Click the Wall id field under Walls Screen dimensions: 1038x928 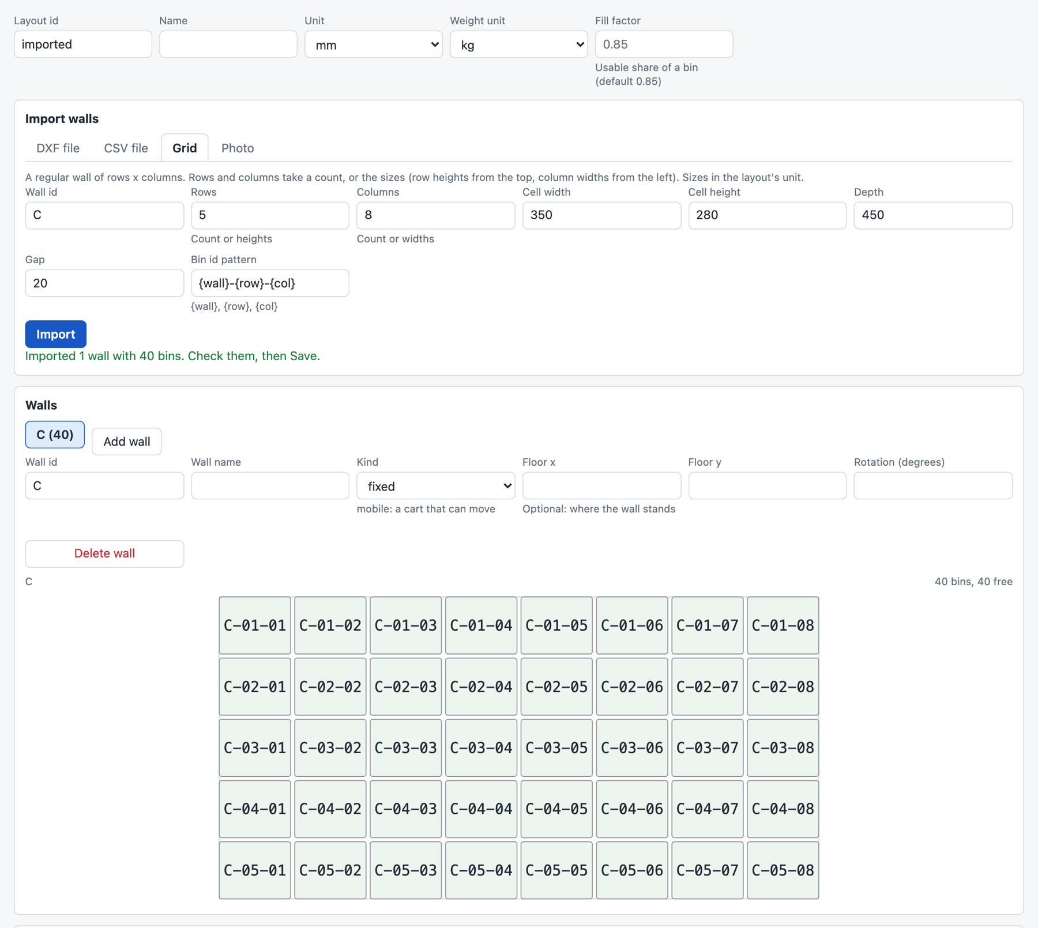[104, 486]
